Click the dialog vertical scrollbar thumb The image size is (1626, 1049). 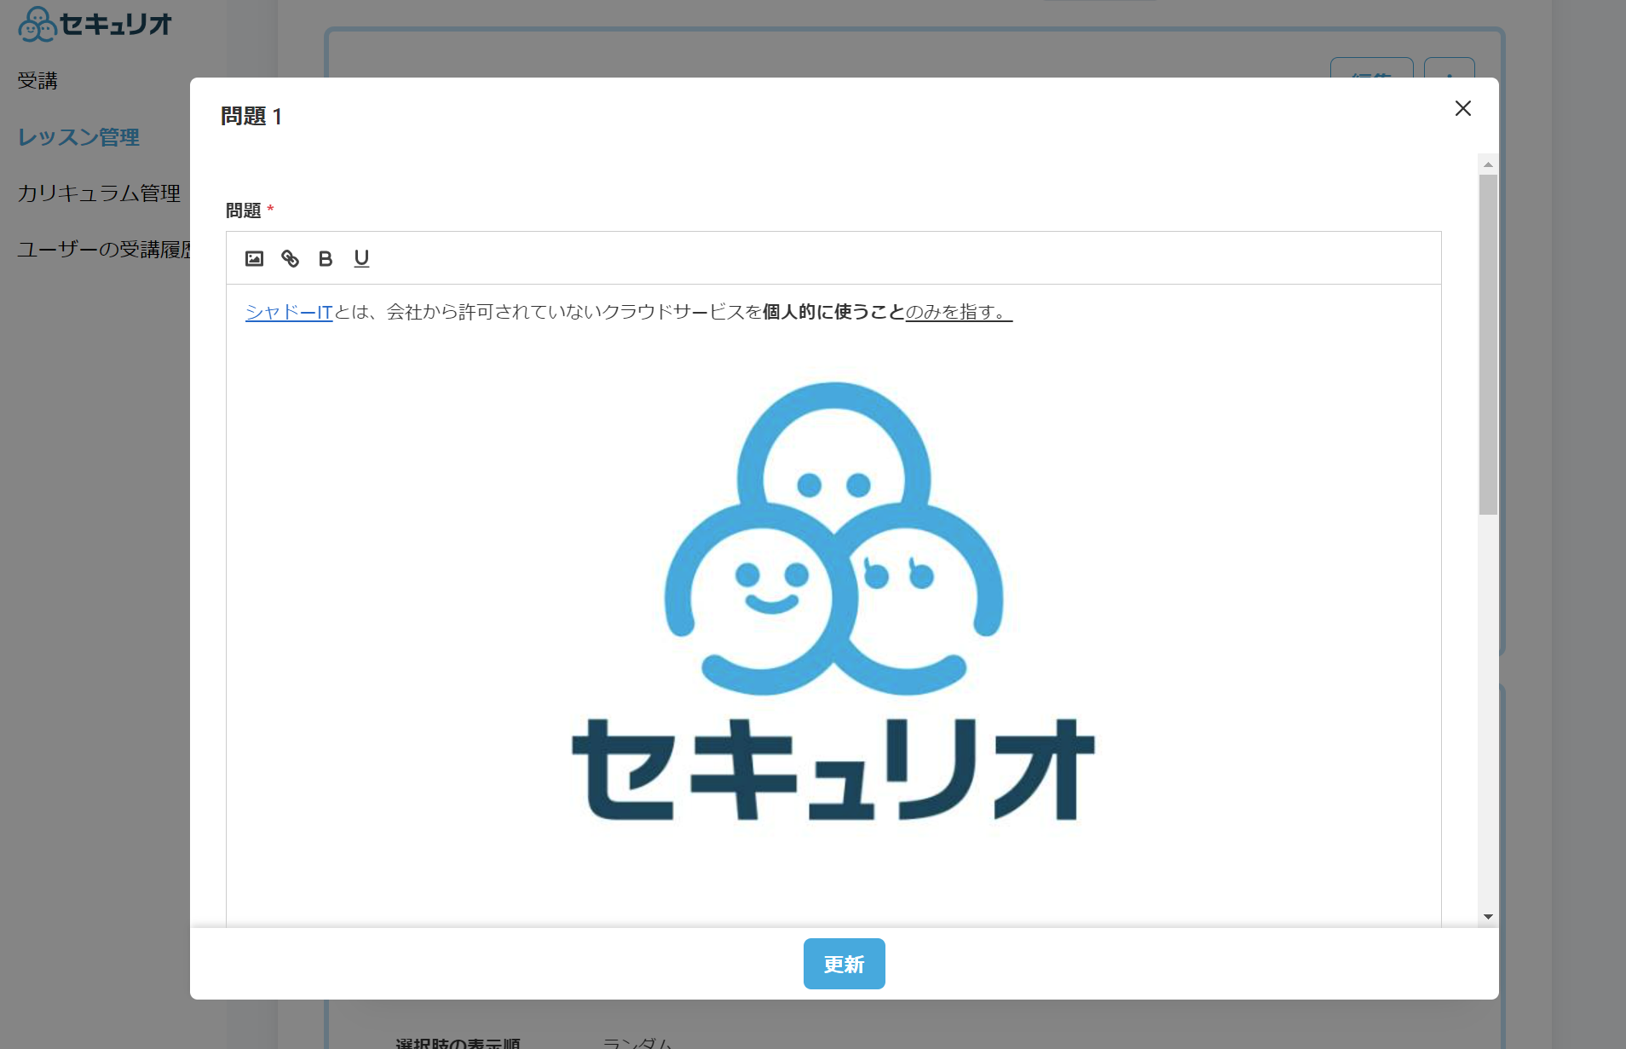[x=1488, y=345]
